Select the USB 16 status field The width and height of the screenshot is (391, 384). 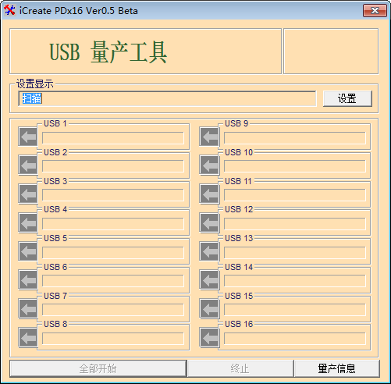tap(295, 339)
